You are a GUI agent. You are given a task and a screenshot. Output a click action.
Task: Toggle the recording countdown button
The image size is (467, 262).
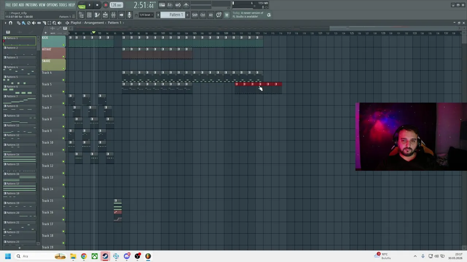170,5
